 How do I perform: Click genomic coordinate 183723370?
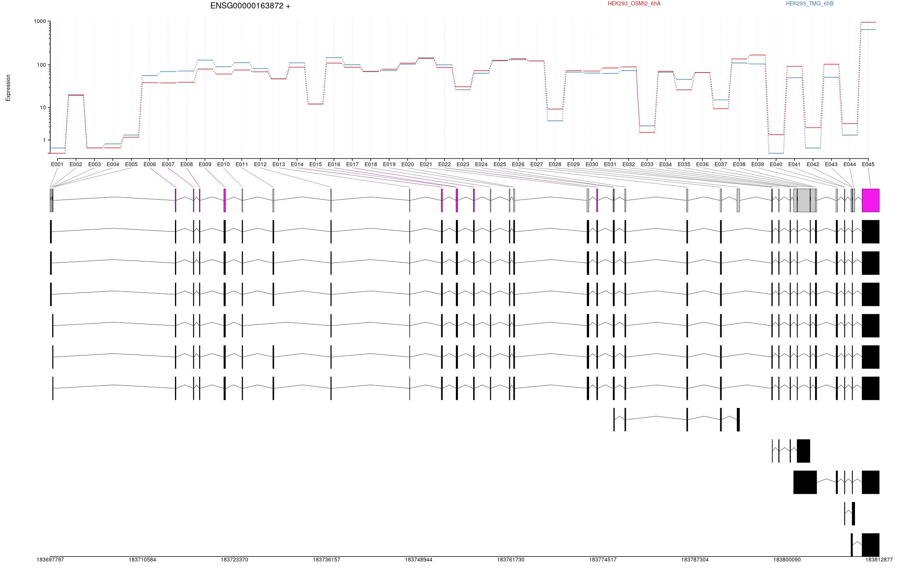pos(234,560)
